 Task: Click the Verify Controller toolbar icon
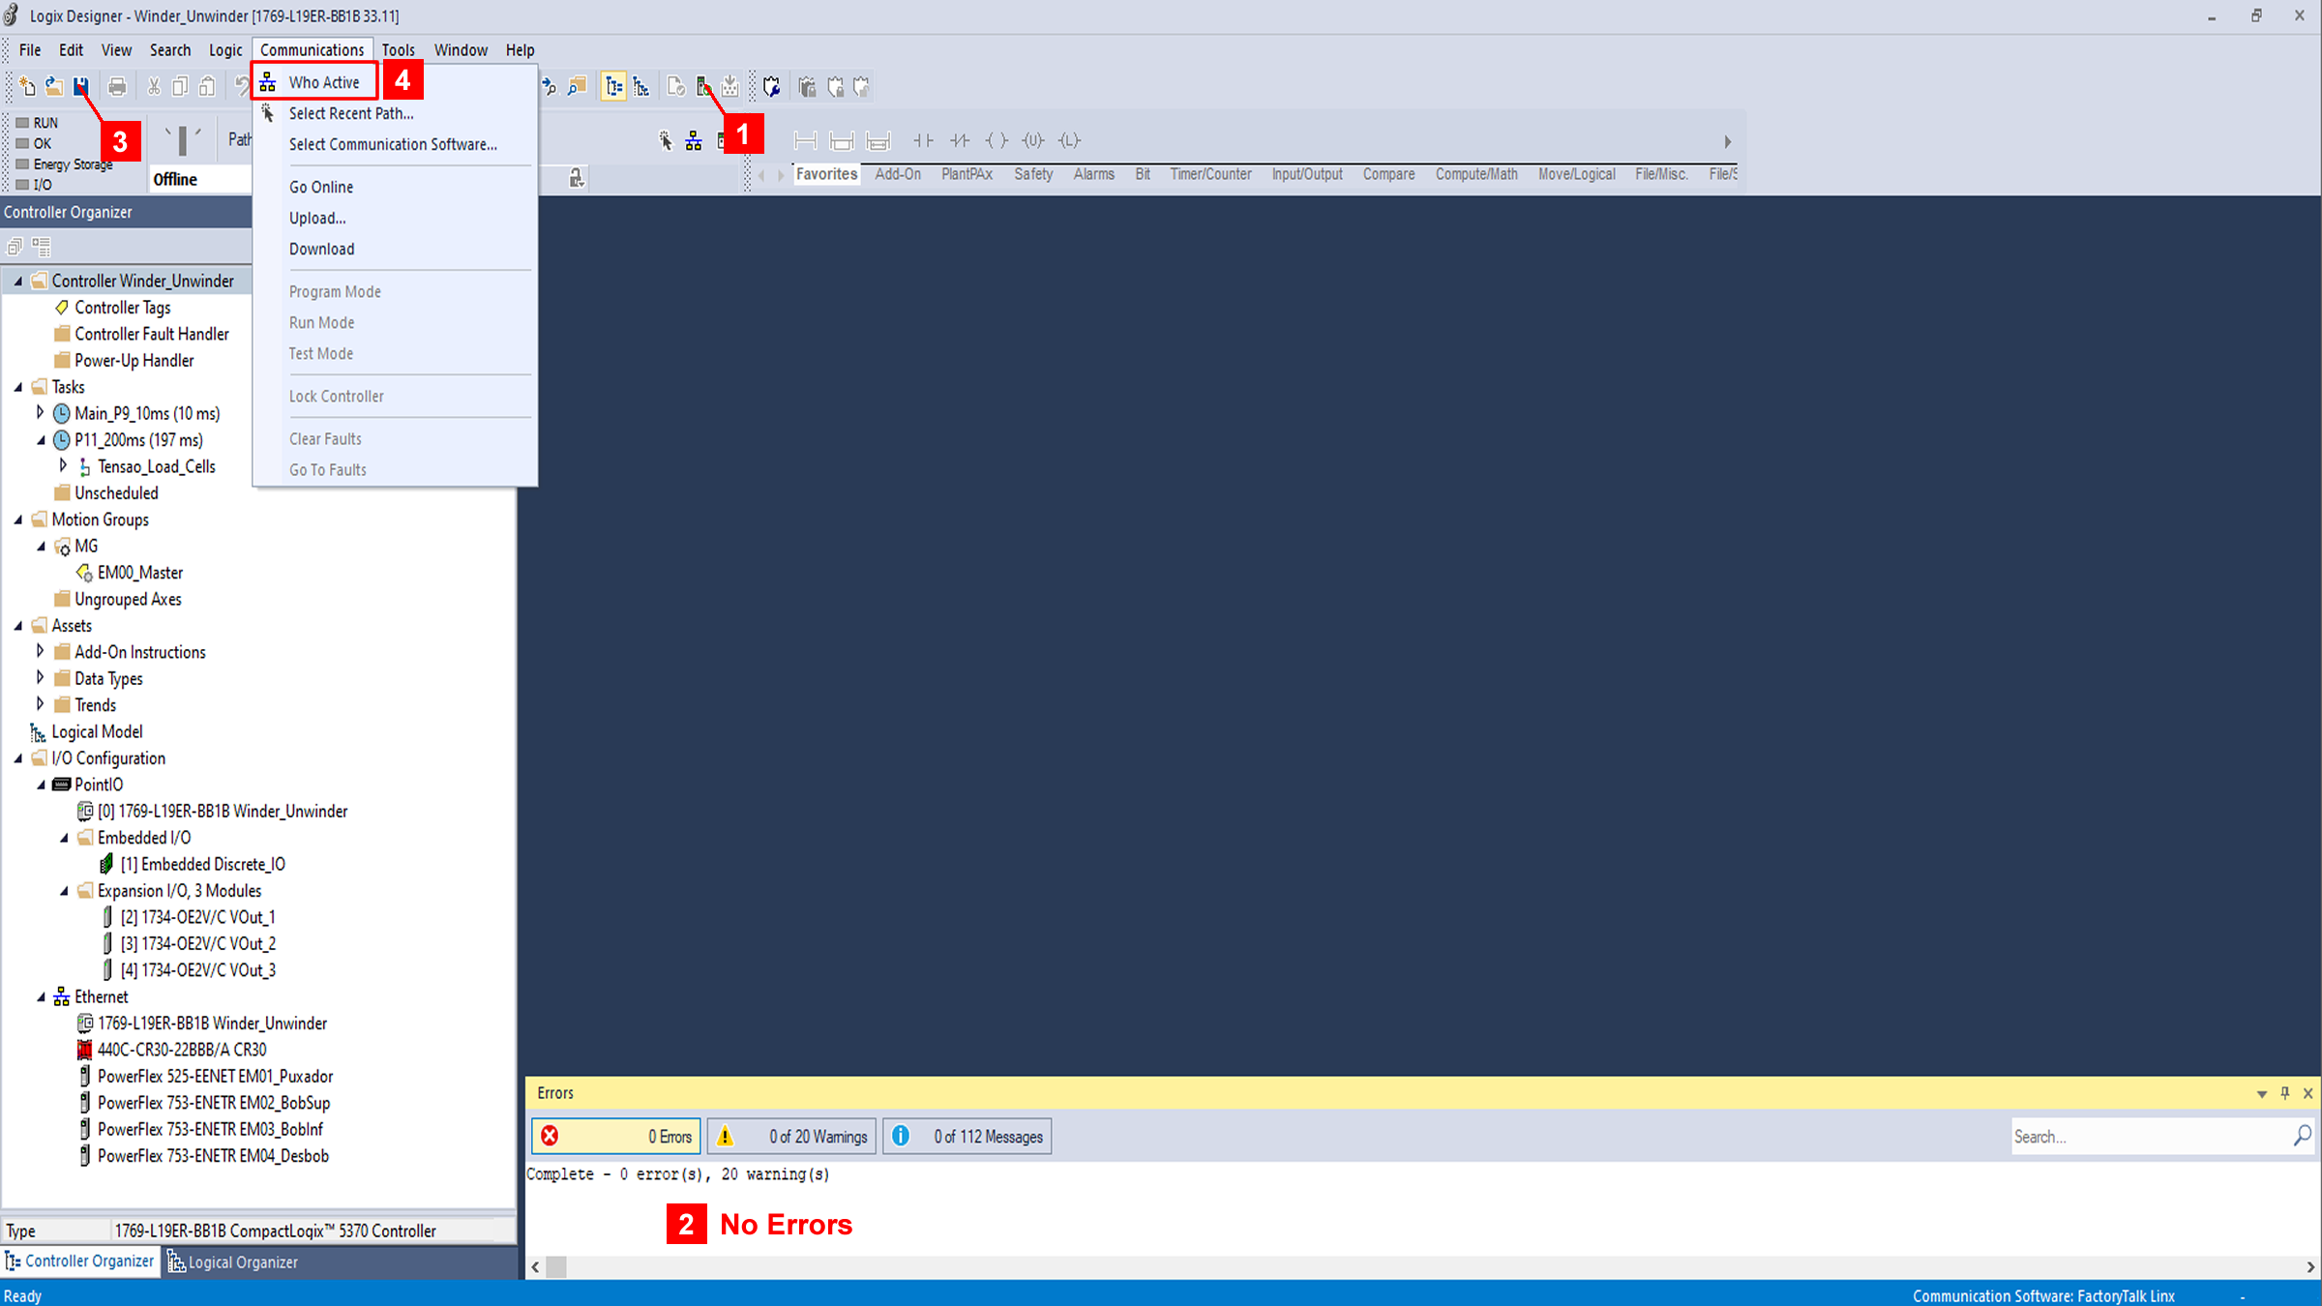click(x=703, y=87)
